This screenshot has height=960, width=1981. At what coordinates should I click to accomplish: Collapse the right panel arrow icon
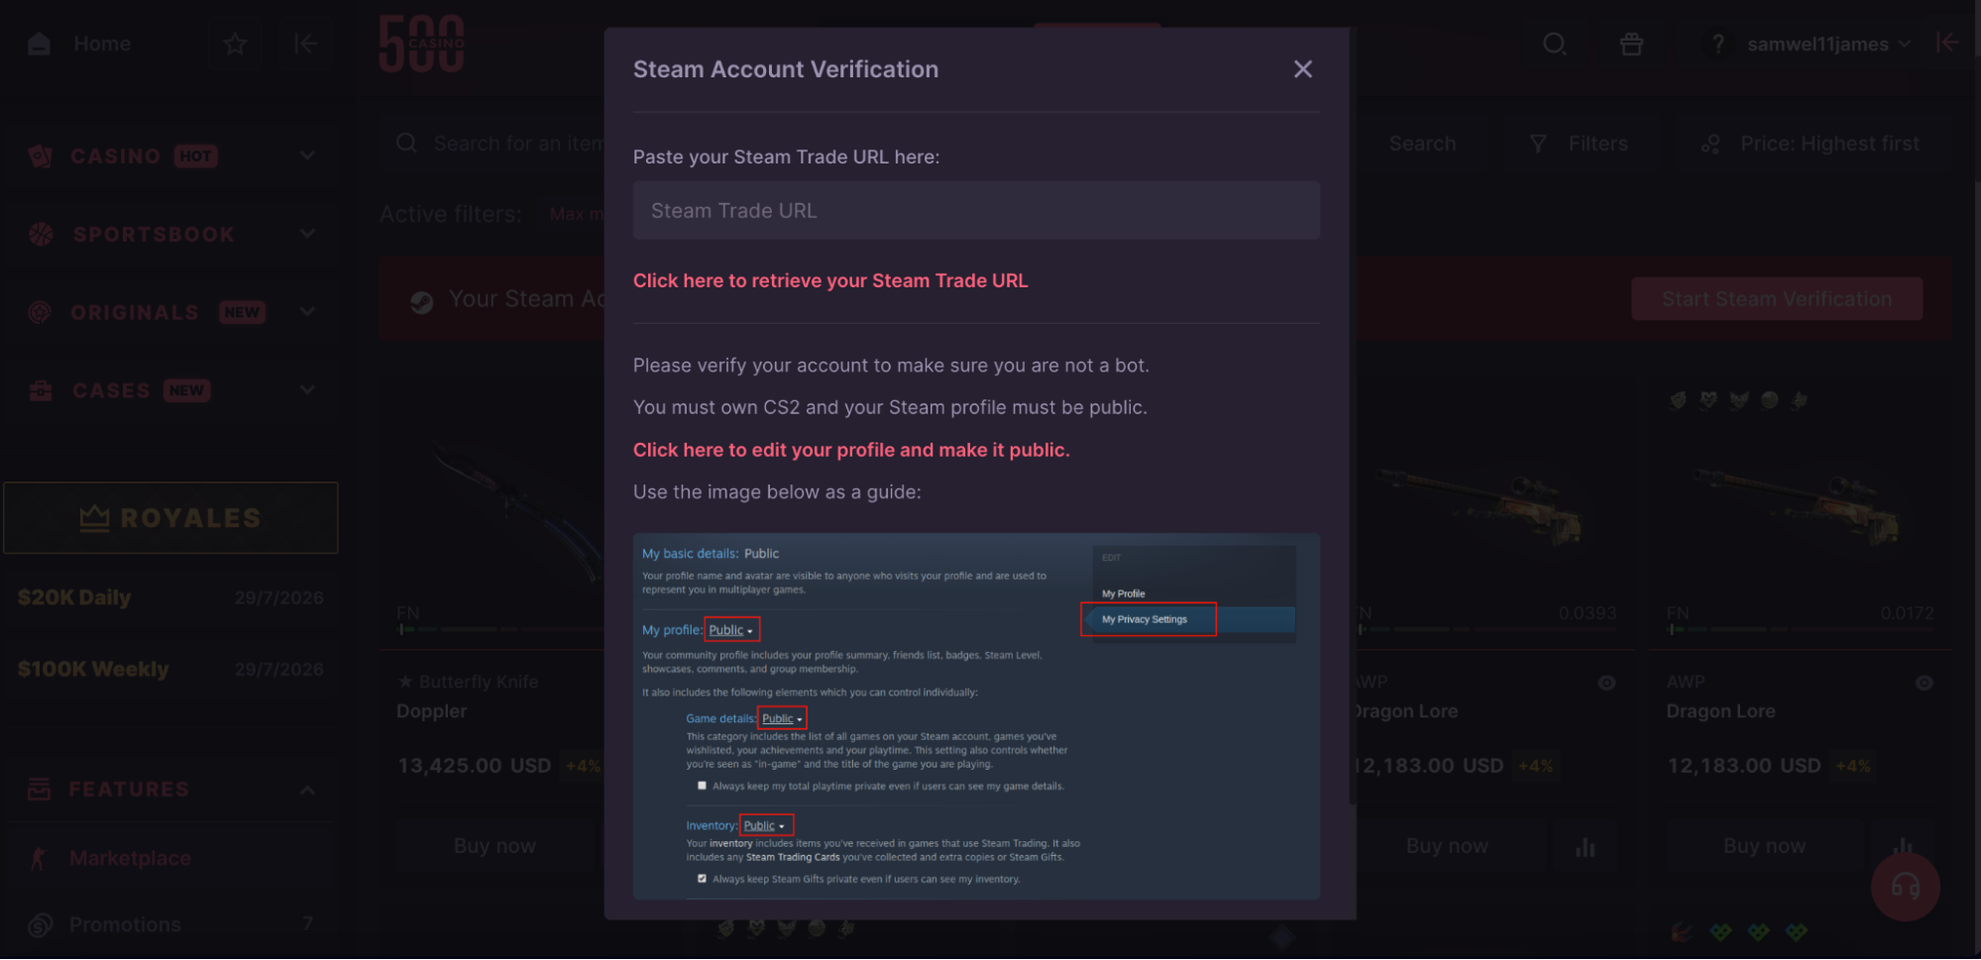pos(1947,43)
